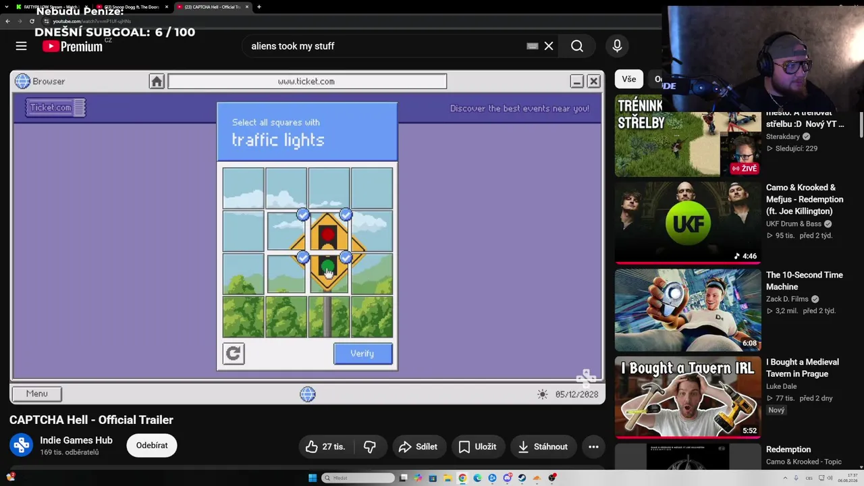
Task: Reload the page with the browser refresh icon
Action: coord(32,21)
